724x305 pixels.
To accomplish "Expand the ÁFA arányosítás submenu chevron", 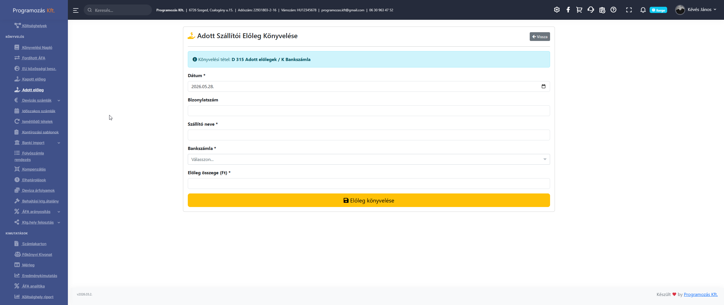I will click(59, 212).
